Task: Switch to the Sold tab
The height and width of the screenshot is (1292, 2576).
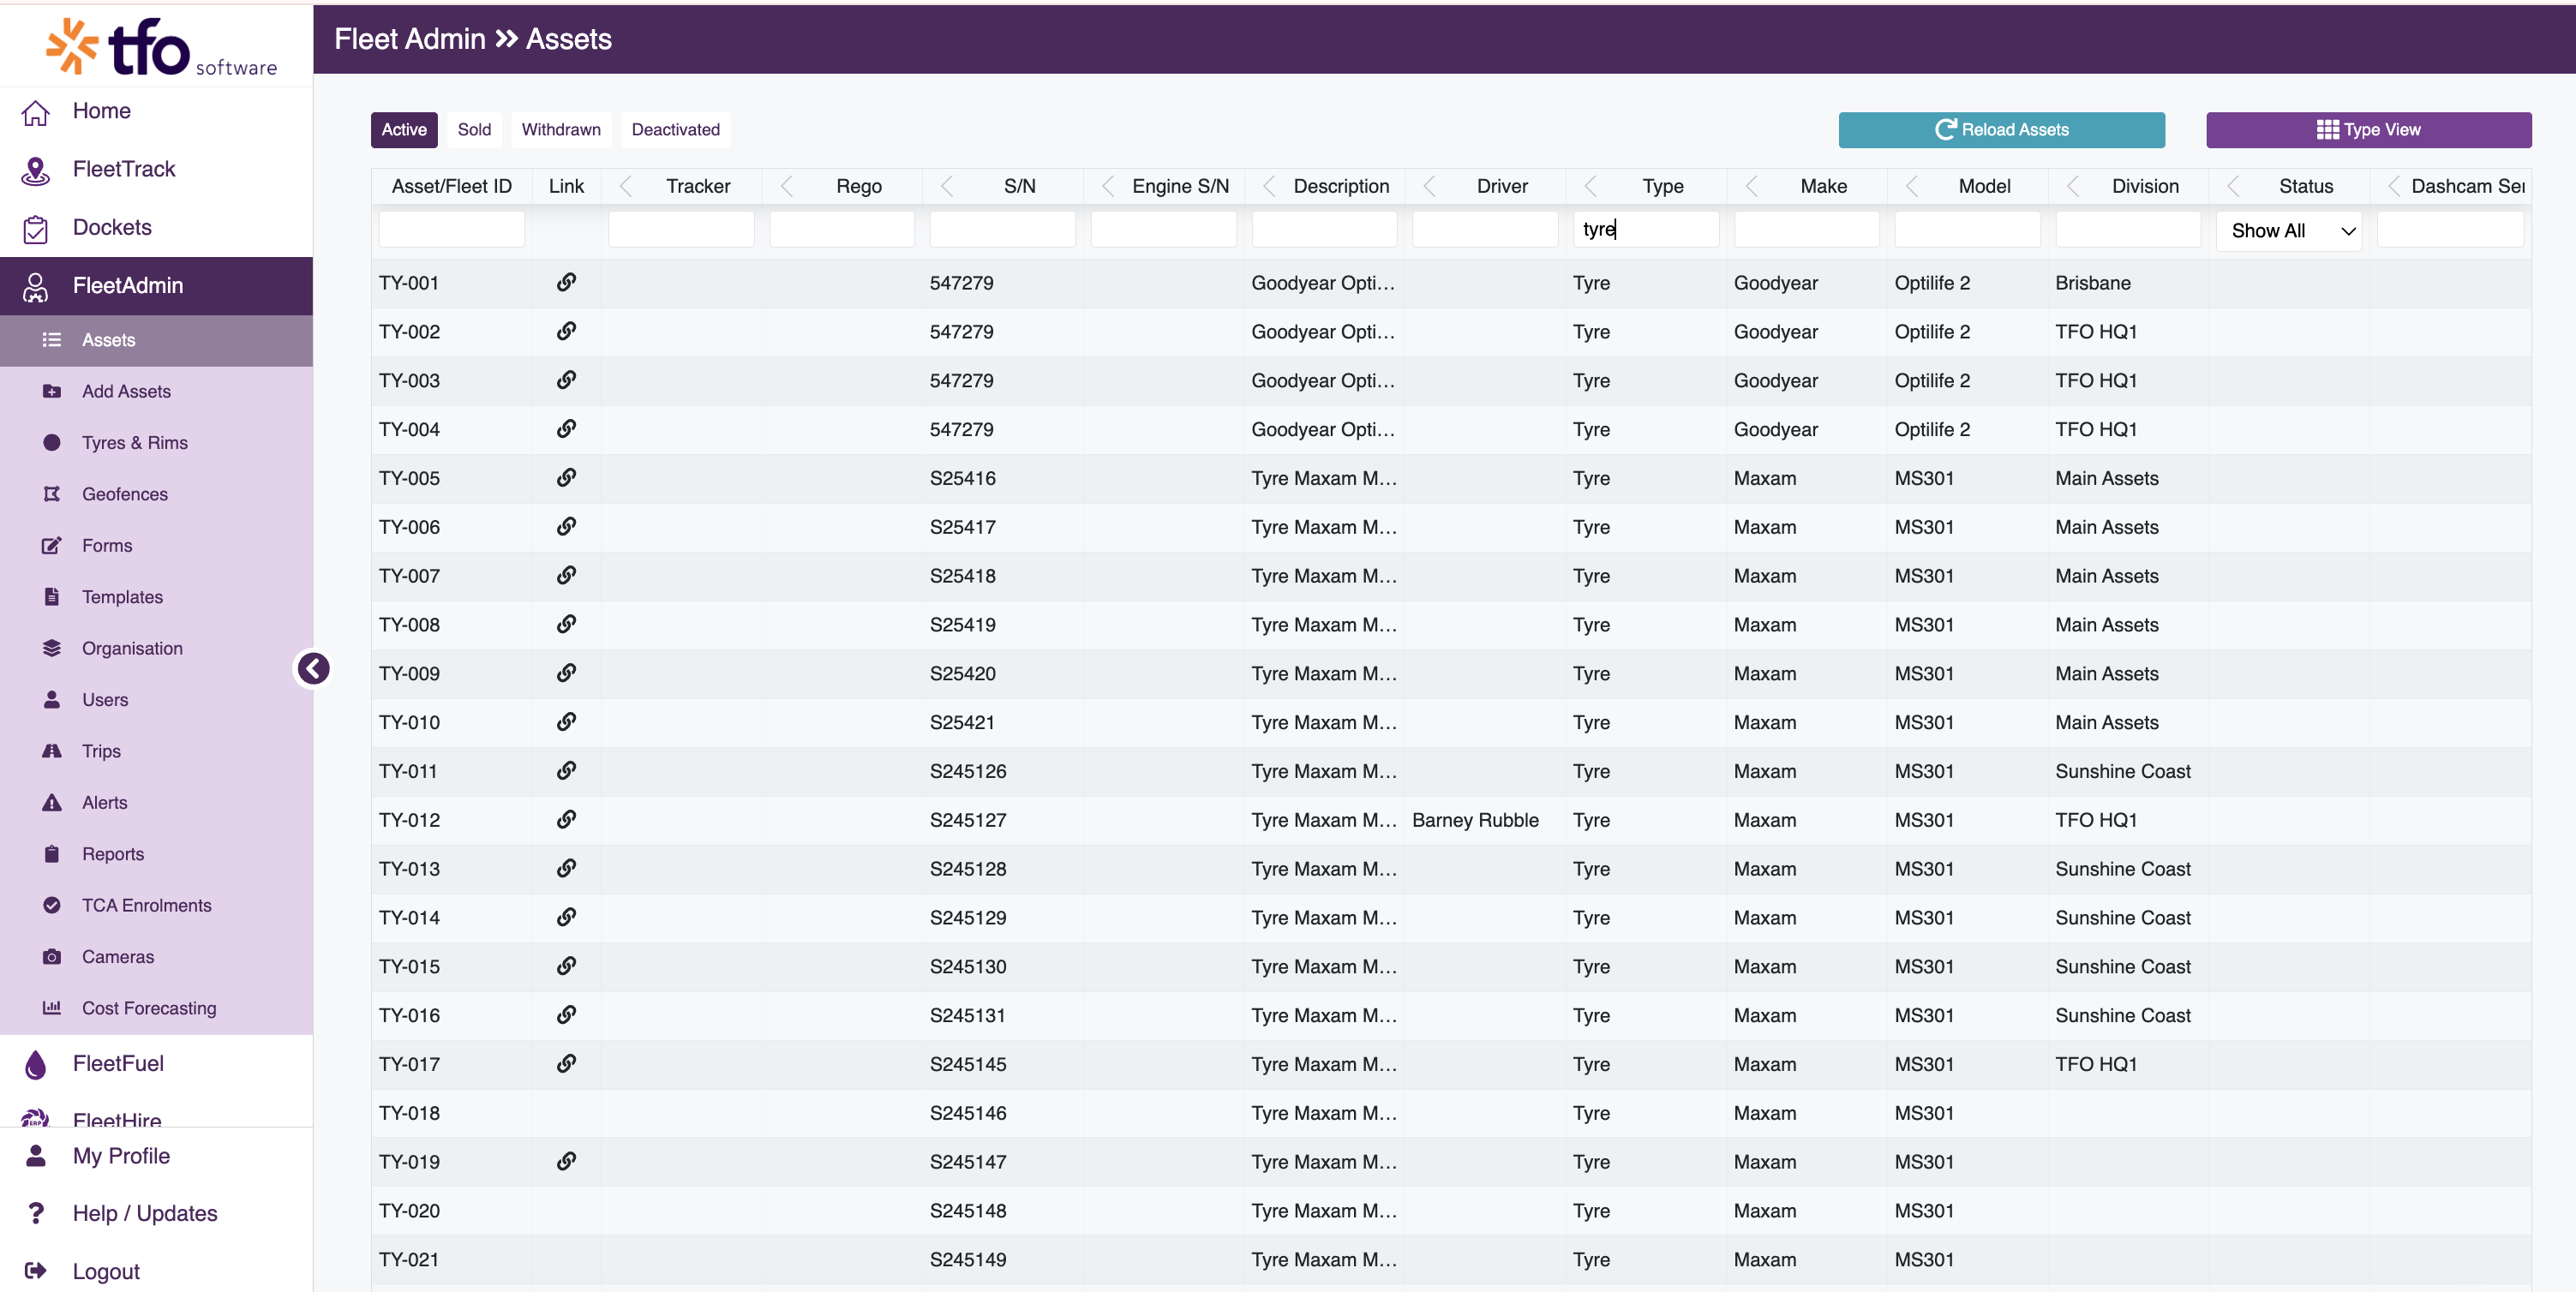Action: point(474,130)
